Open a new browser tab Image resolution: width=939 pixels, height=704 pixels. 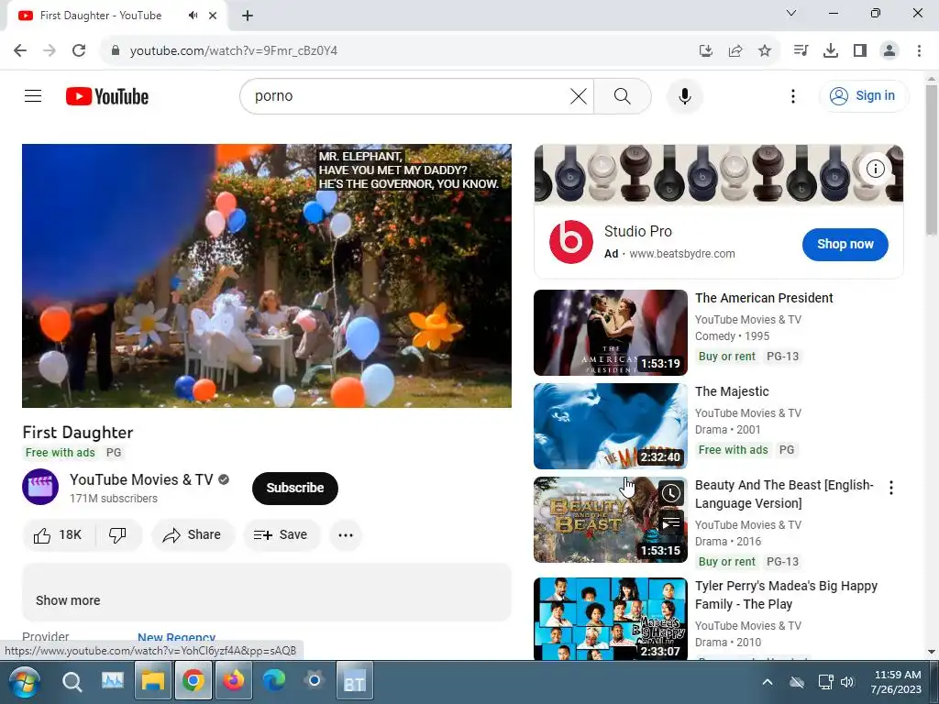tap(248, 16)
